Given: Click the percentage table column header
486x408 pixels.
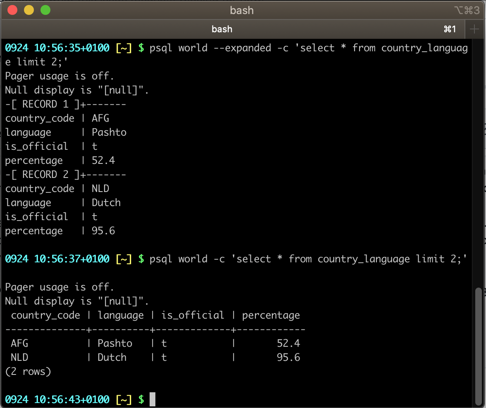Looking at the screenshot, I should pos(271,316).
